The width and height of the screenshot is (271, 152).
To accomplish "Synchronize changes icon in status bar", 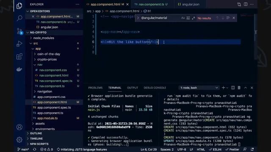I will pyautogui.click(x=35, y=149).
